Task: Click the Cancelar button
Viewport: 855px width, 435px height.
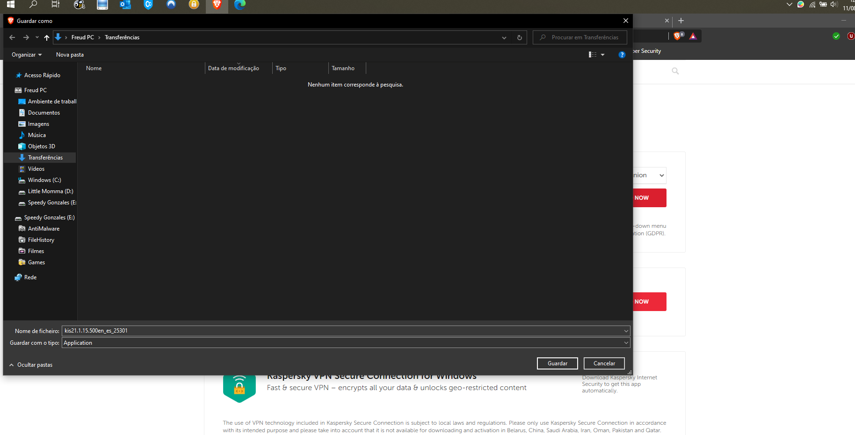Action: click(604, 363)
